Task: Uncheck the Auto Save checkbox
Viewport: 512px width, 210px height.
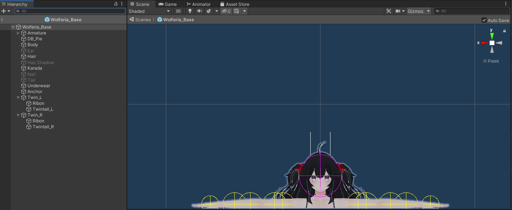Action: coord(484,20)
